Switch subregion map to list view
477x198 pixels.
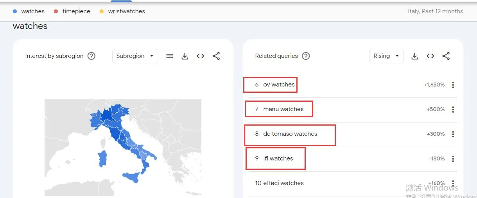169,56
